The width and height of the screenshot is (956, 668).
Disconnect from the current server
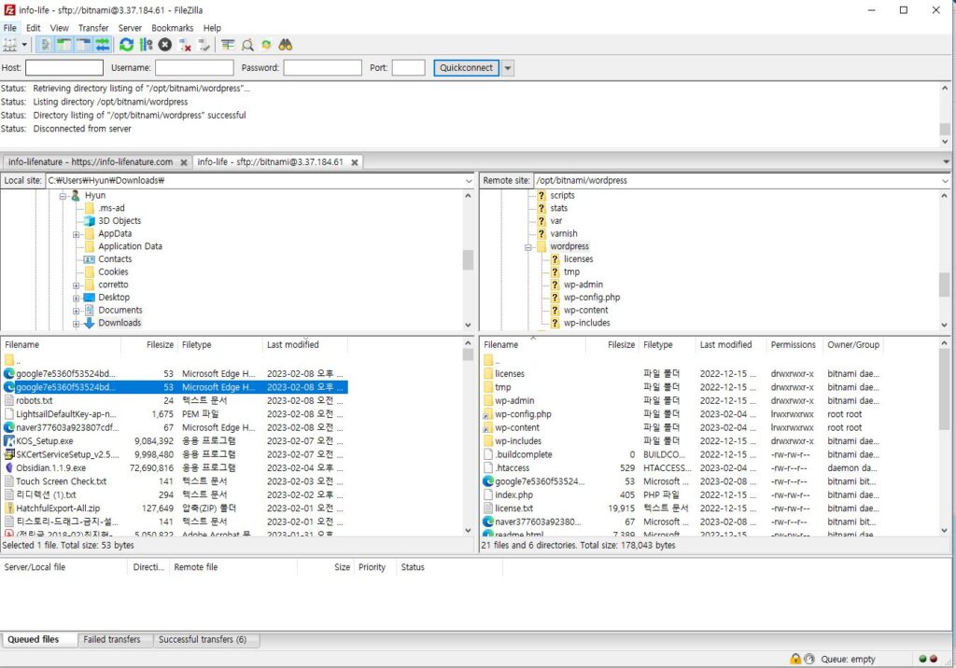click(185, 45)
